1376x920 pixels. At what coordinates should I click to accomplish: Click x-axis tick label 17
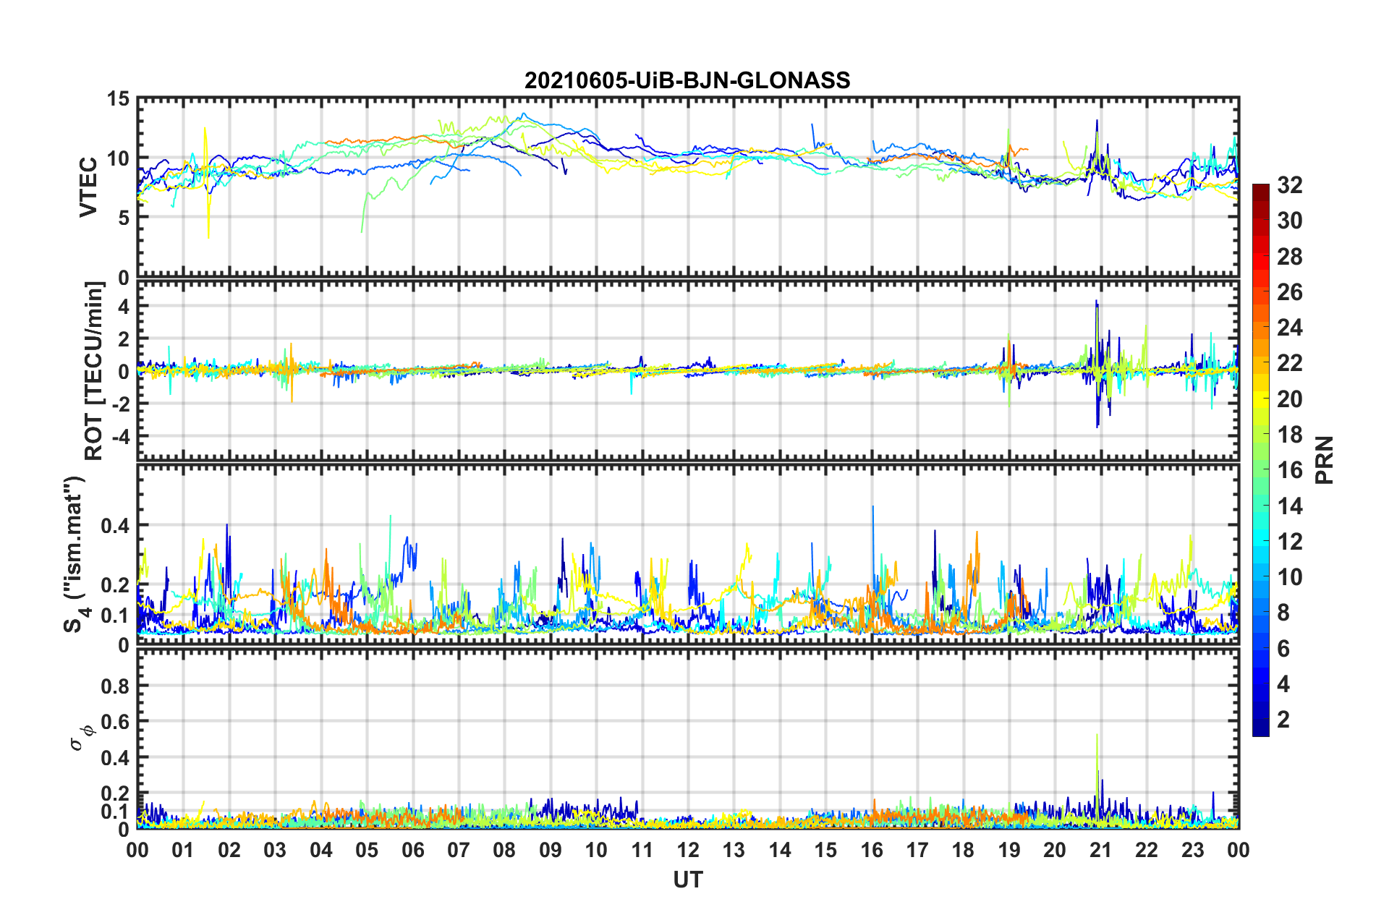click(x=917, y=850)
